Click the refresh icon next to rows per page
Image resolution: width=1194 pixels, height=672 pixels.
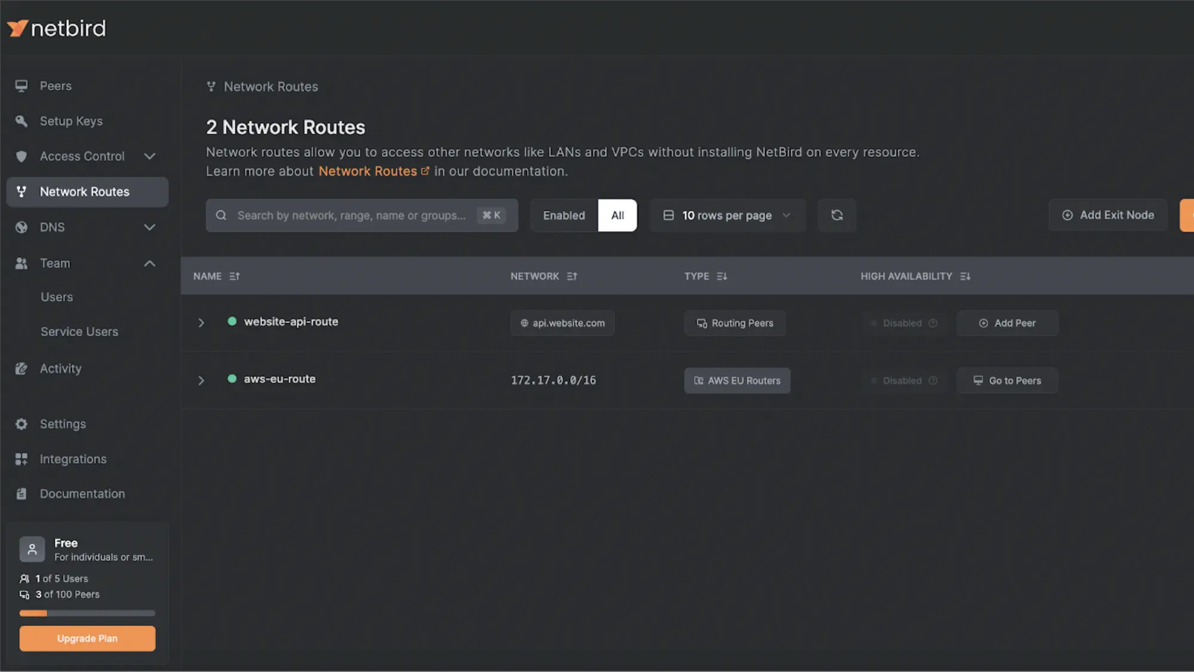click(x=836, y=215)
